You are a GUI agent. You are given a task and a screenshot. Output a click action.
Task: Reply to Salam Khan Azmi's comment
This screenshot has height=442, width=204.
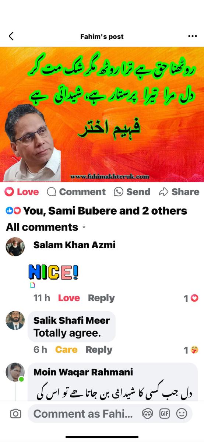point(101,298)
